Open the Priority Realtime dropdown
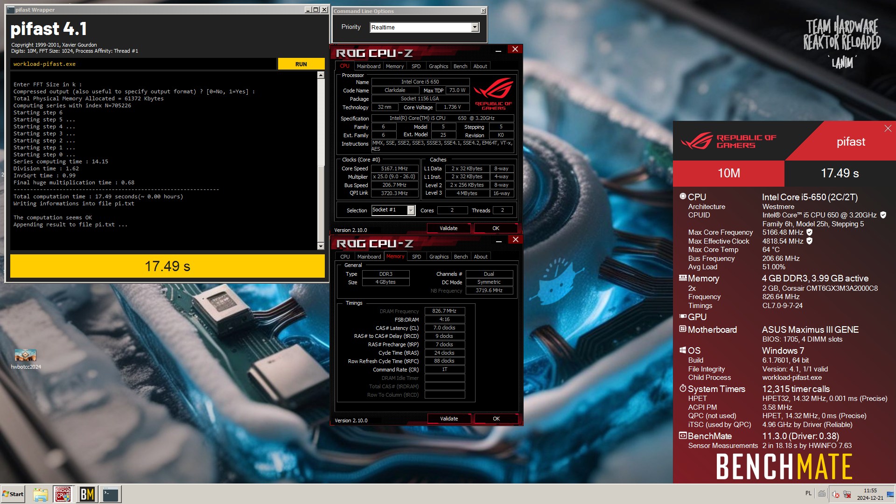The height and width of the screenshot is (504, 896). pos(475,27)
